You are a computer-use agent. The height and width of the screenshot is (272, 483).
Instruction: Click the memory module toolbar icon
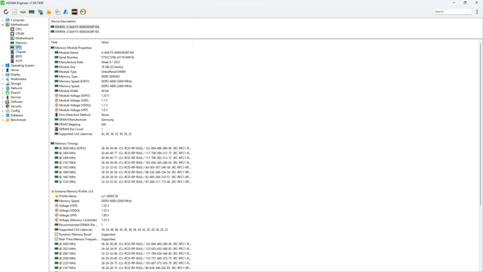(x=31, y=12)
